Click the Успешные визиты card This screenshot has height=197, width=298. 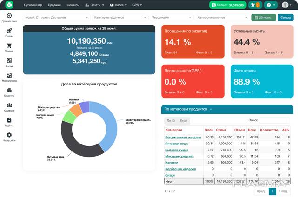(262, 41)
